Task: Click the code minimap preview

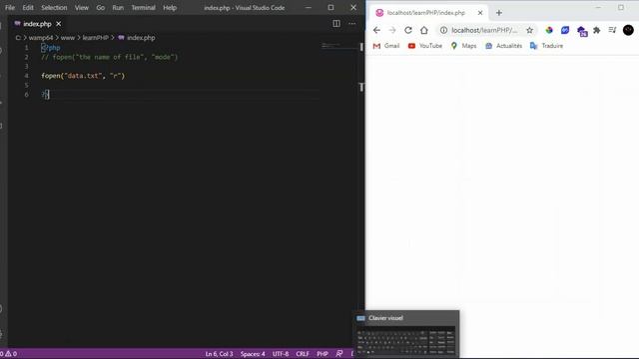Action: (x=330, y=45)
